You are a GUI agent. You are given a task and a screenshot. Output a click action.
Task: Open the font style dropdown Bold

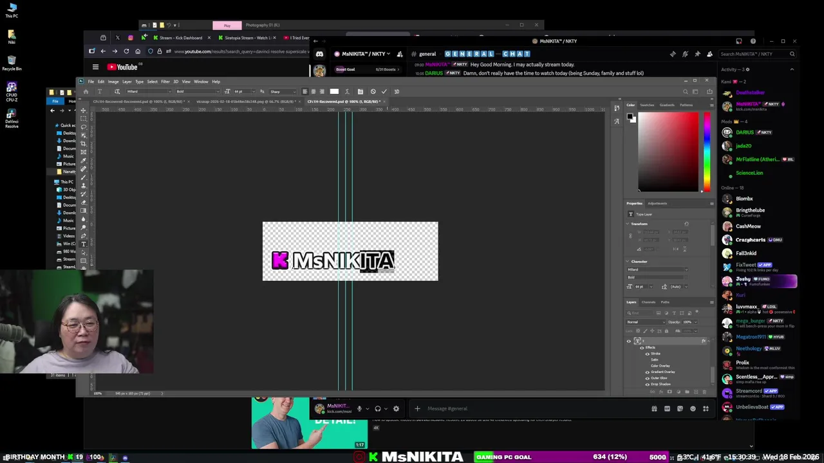click(x=197, y=91)
